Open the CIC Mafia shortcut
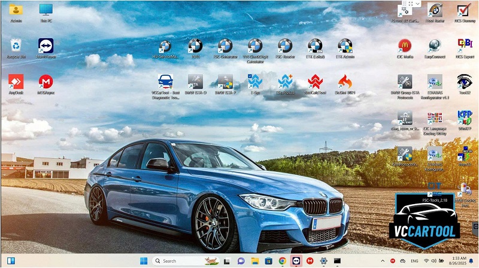The height and width of the screenshot is (268, 479). pos(405,48)
